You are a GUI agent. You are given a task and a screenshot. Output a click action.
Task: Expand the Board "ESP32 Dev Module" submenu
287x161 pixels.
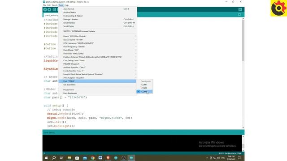coord(98,36)
